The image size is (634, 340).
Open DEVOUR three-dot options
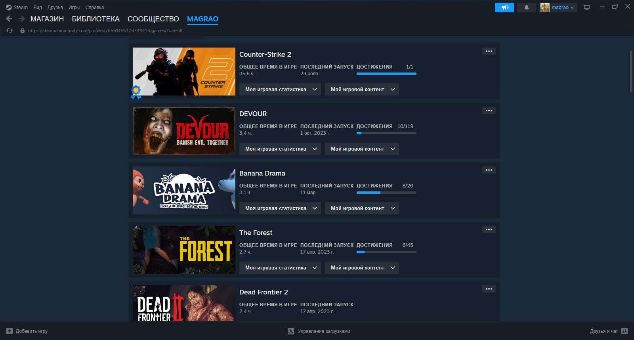pos(489,111)
